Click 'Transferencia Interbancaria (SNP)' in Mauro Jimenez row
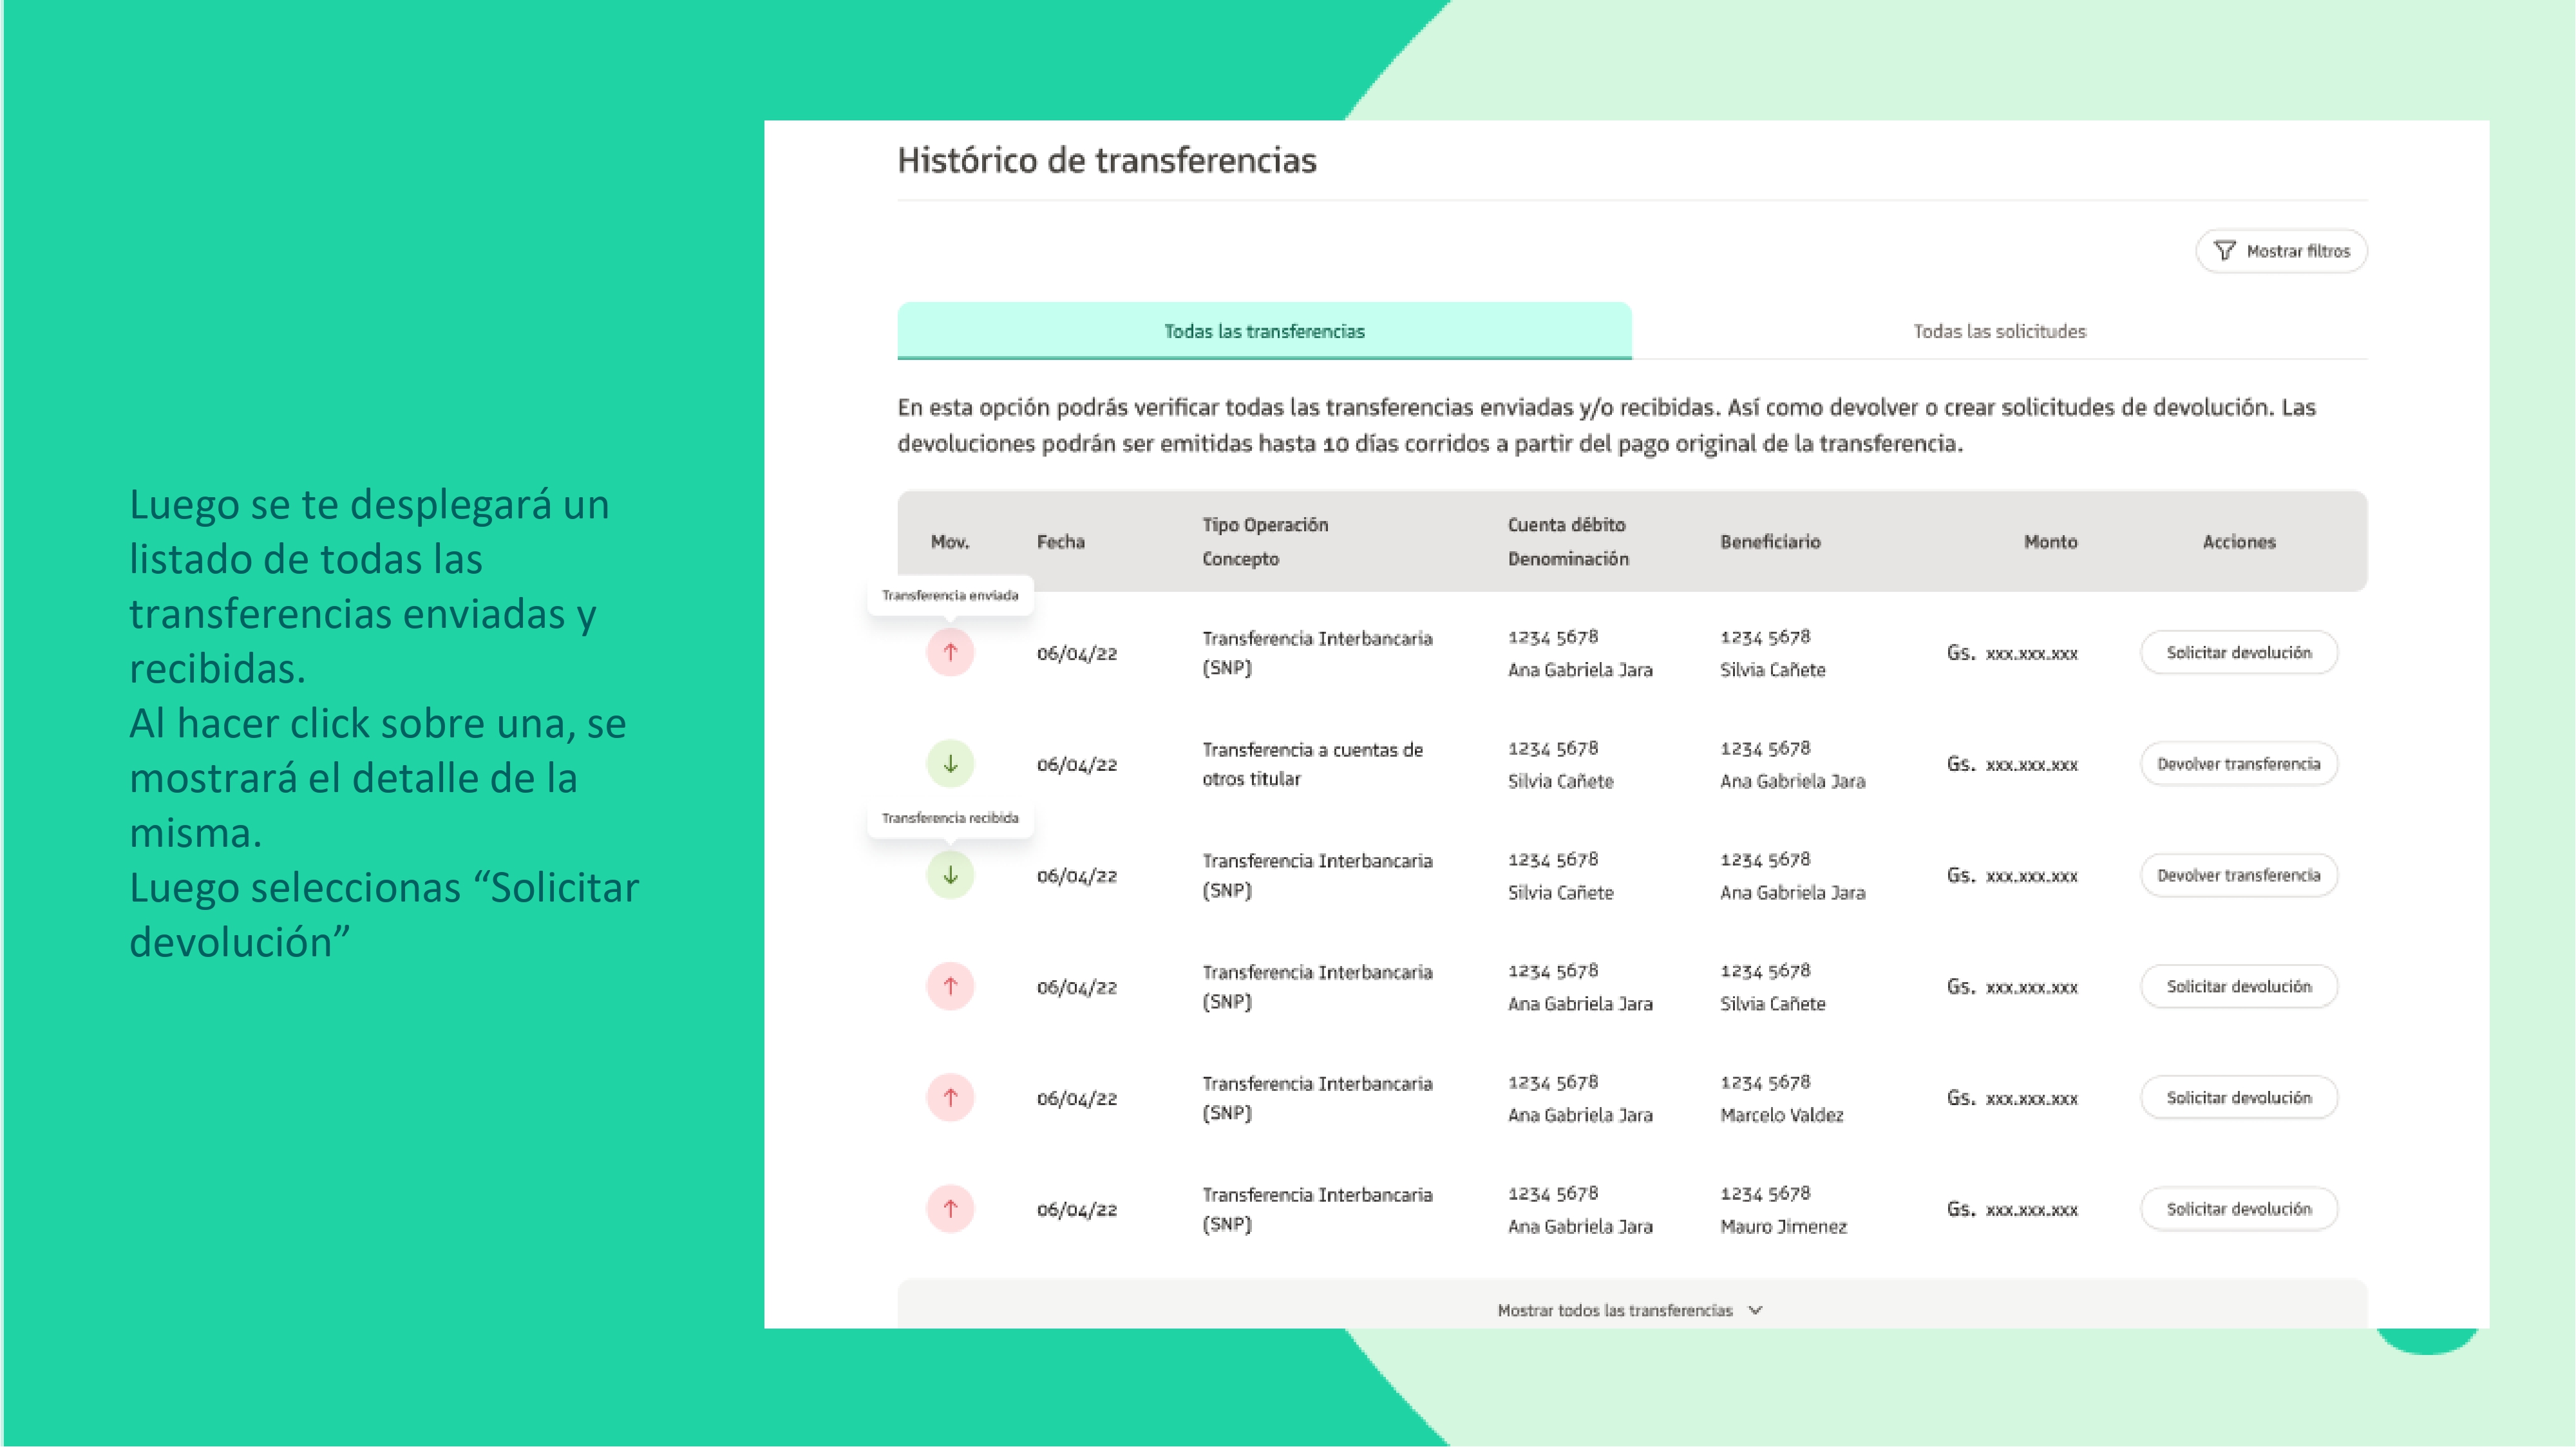Screen dimensions: 2576x1449 (x=1317, y=1209)
